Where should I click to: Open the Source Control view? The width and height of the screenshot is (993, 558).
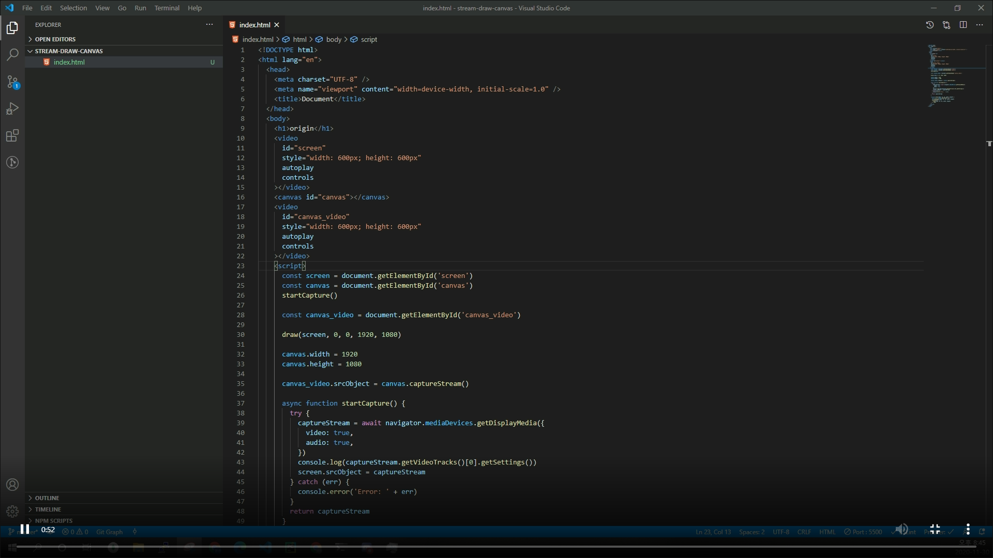coord(12,82)
